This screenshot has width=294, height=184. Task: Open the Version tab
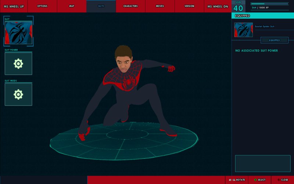(189, 6)
